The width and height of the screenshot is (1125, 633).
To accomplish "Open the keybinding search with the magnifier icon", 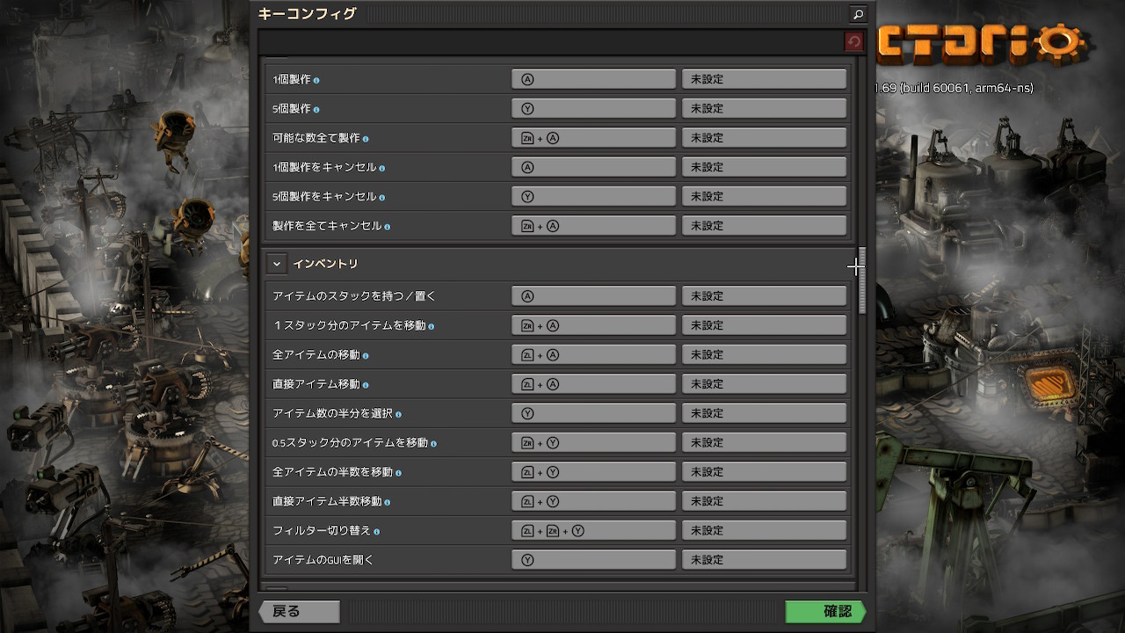I will pos(857,14).
